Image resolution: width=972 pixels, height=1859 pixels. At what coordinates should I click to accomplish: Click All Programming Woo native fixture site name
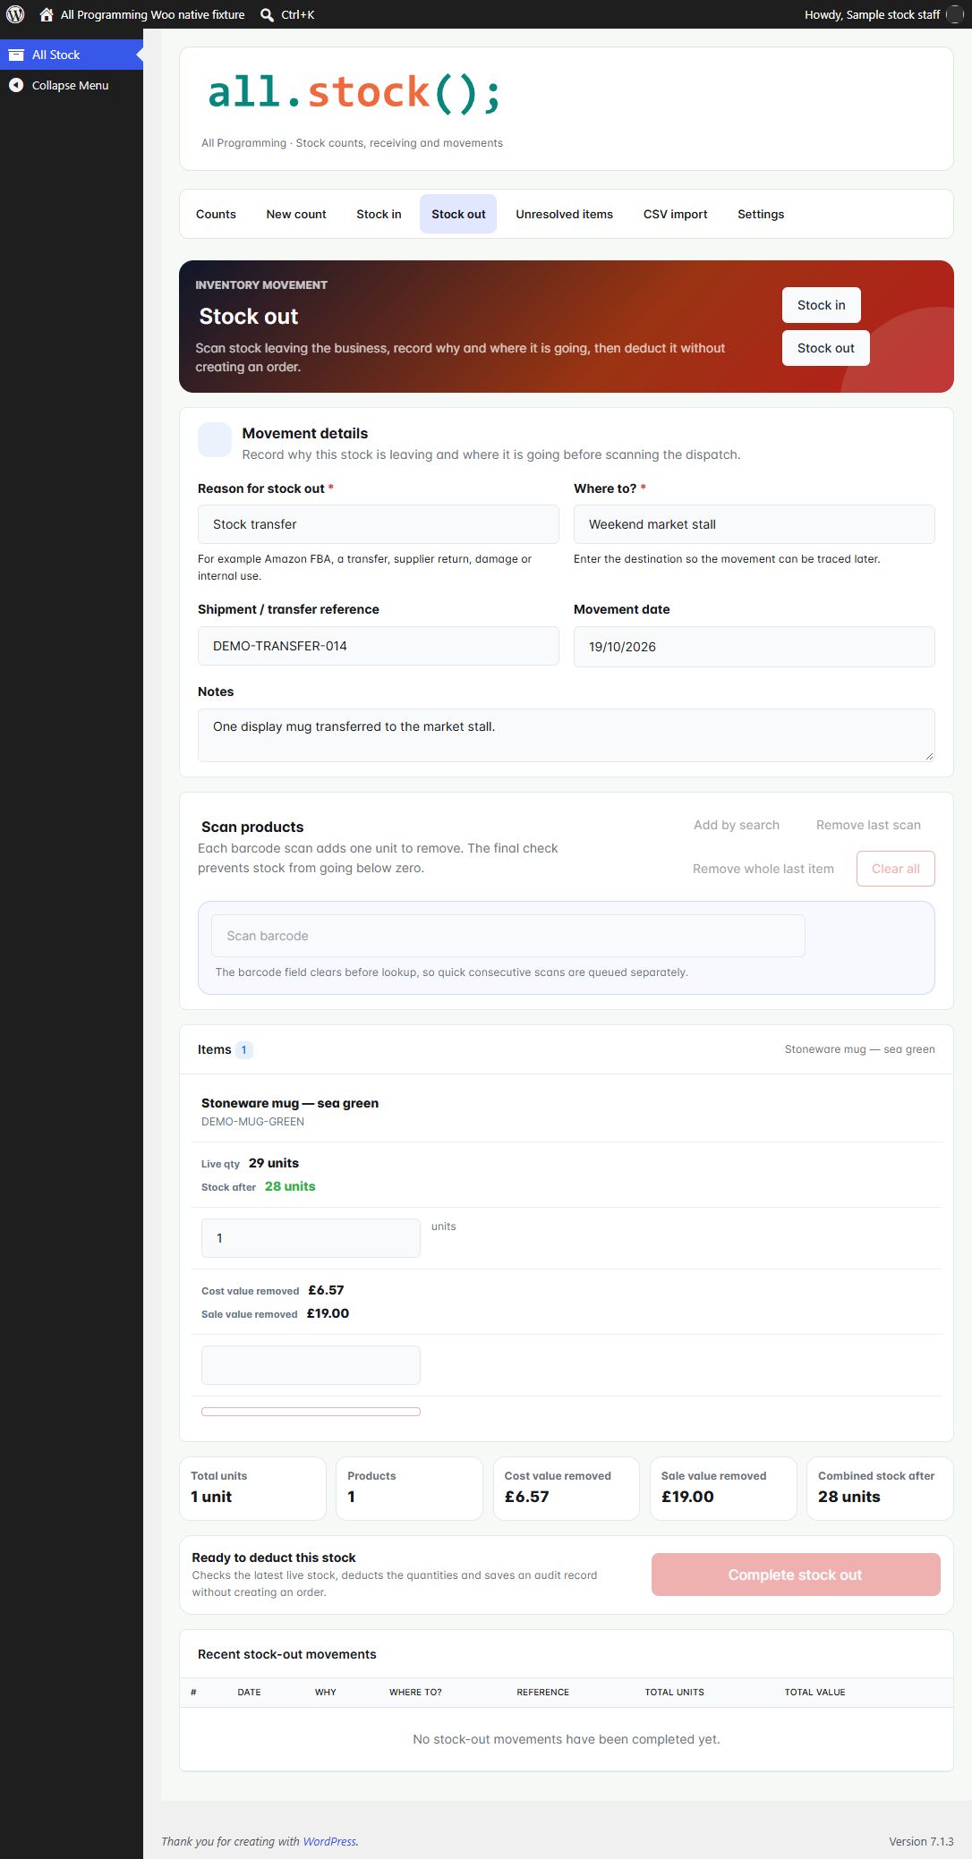click(152, 14)
